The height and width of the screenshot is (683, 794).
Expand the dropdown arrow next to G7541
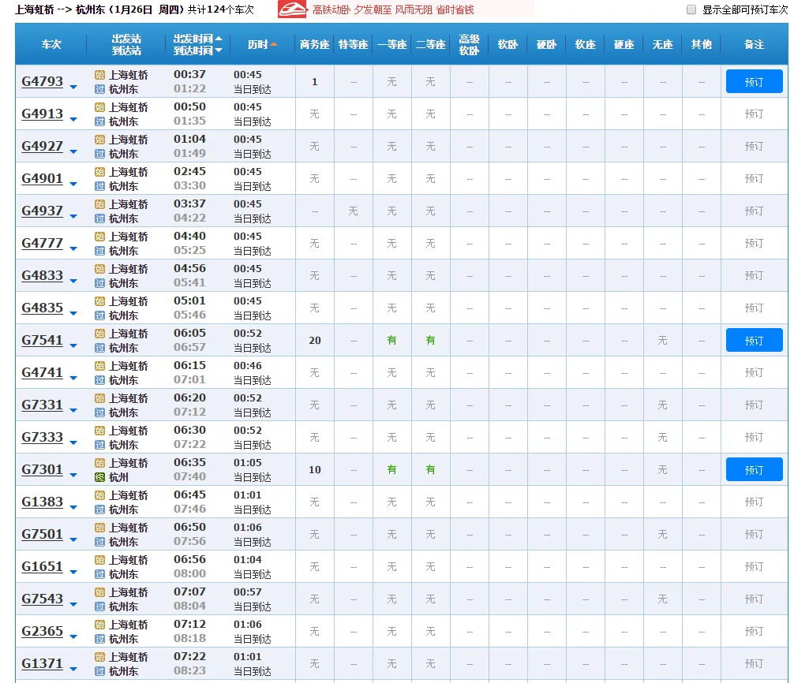tap(73, 345)
